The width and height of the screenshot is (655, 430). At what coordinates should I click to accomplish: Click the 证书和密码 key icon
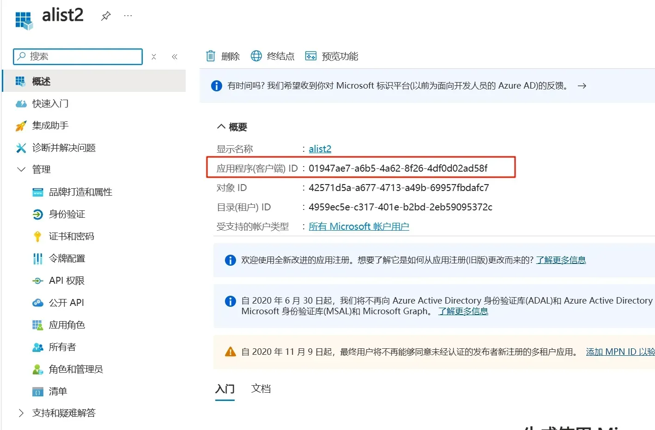pos(38,237)
